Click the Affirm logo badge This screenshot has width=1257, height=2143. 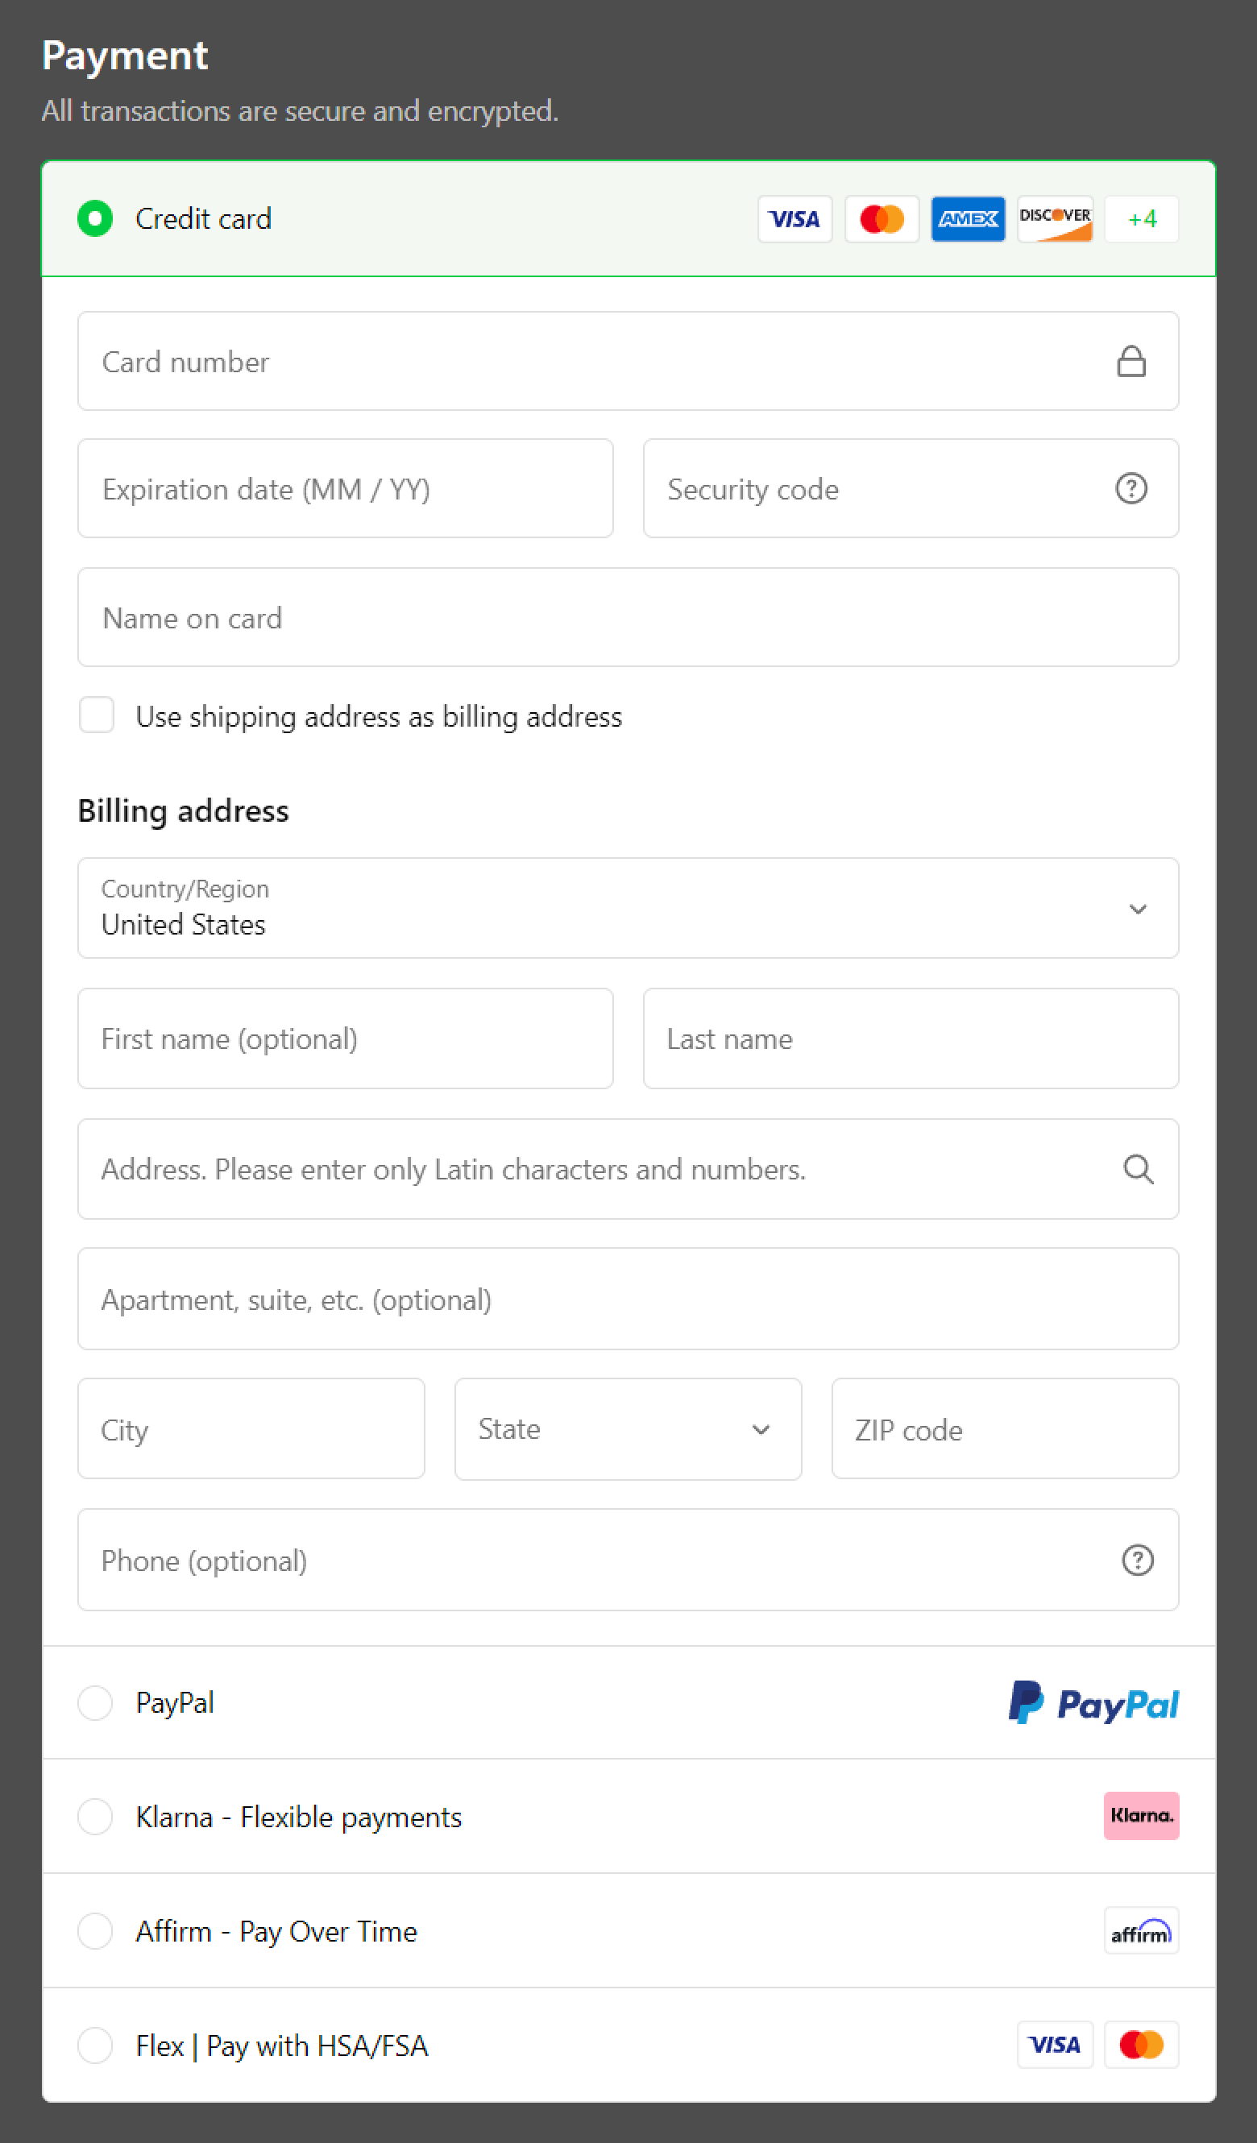tap(1140, 1930)
